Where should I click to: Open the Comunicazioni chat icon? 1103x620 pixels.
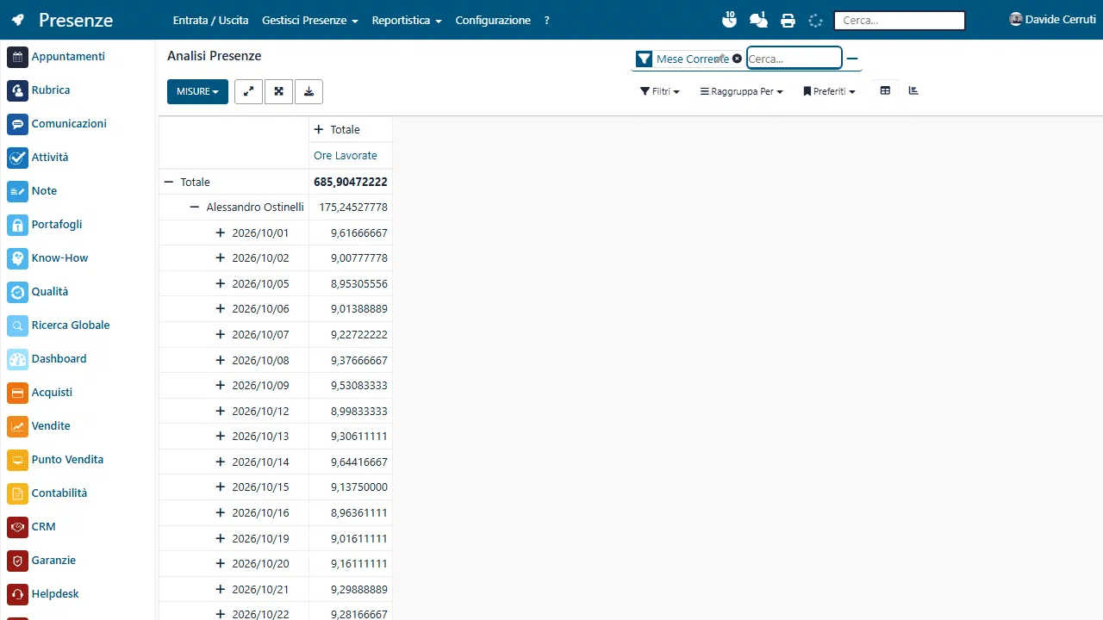click(17, 124)
